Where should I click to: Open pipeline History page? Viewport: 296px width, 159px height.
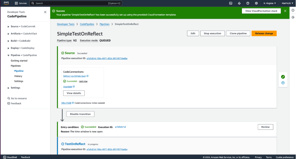coord(18,76)
